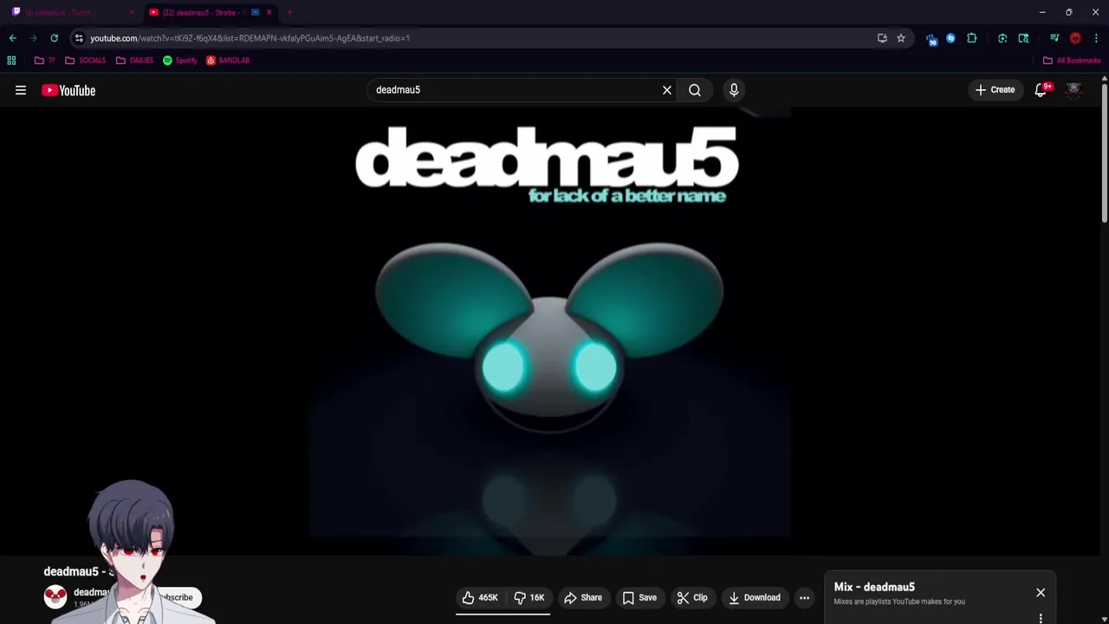Click the tab search icon beside toolbar extensions
This screenshot has height=624, width=1109.
pos(1023,38)
